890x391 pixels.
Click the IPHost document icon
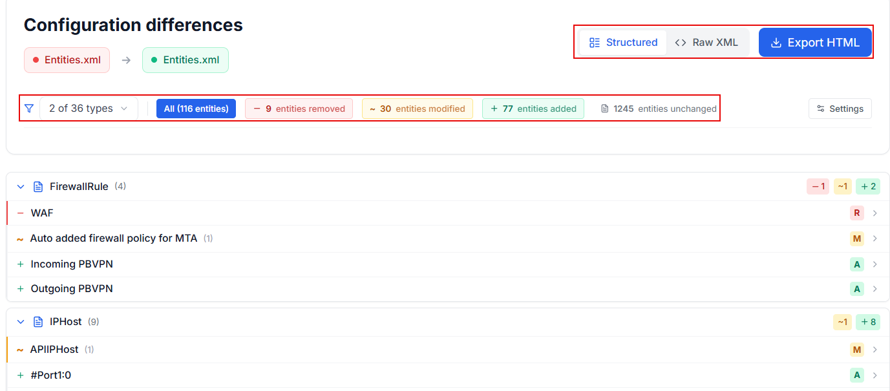(x=37, y=322)
